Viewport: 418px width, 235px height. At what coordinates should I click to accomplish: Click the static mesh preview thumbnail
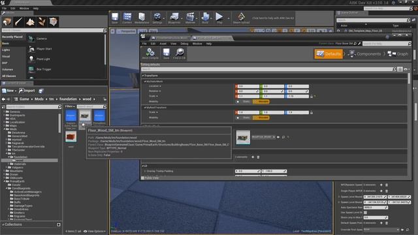click(x=243, y=138)
